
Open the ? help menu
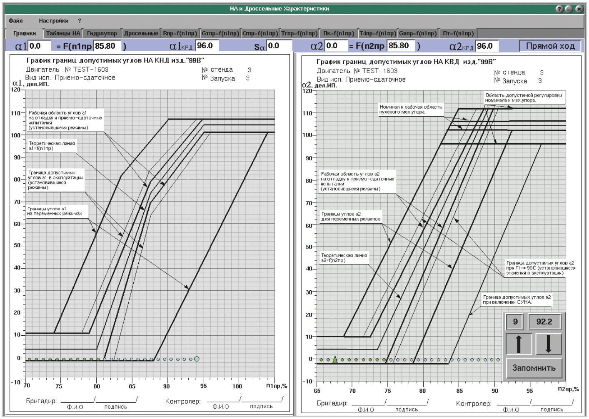[x=80, y=21]
